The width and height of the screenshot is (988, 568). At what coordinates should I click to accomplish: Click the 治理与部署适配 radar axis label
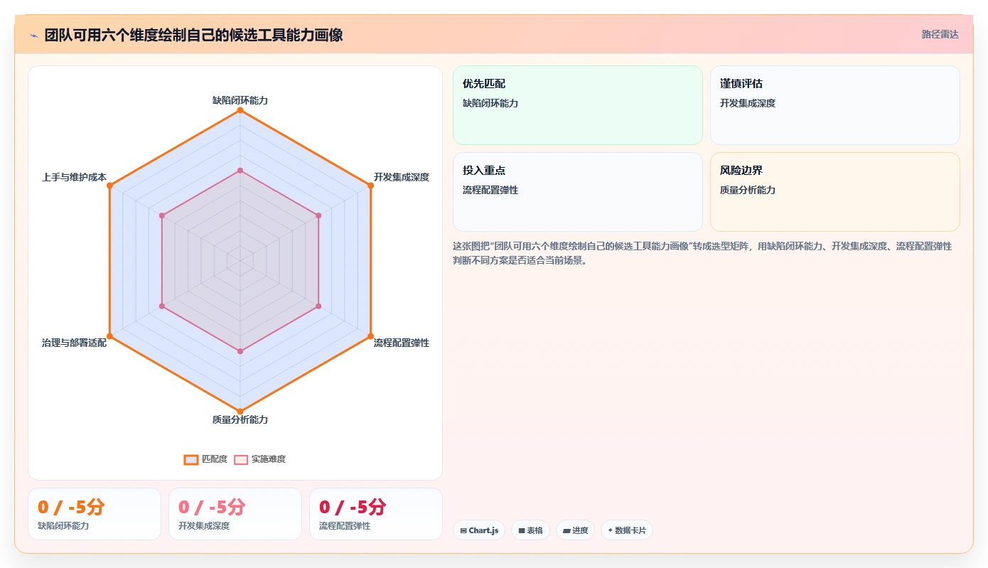point(74,343)
